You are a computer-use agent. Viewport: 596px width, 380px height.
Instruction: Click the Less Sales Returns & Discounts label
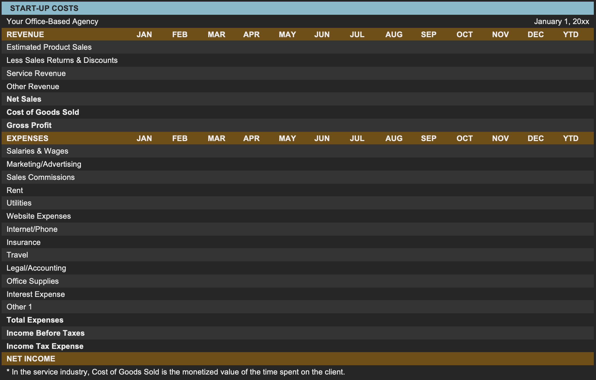(62, 60)
